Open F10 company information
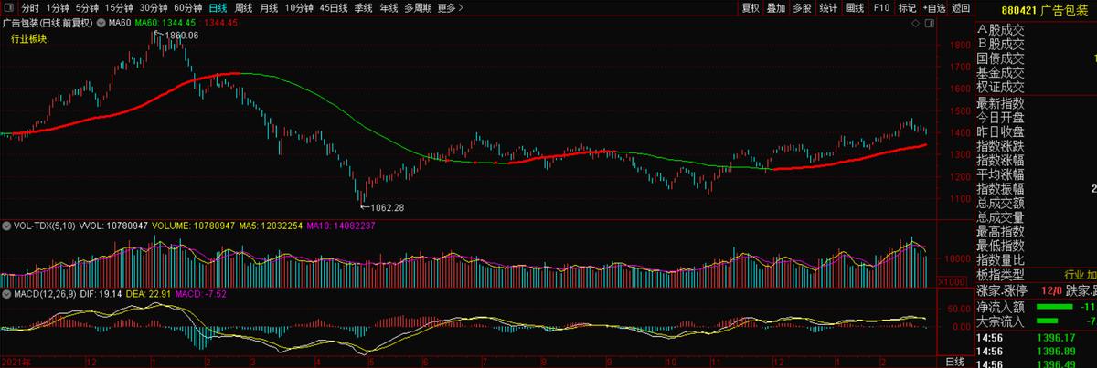This screenshot has width=1097, height=368. (x=881, y=7)
